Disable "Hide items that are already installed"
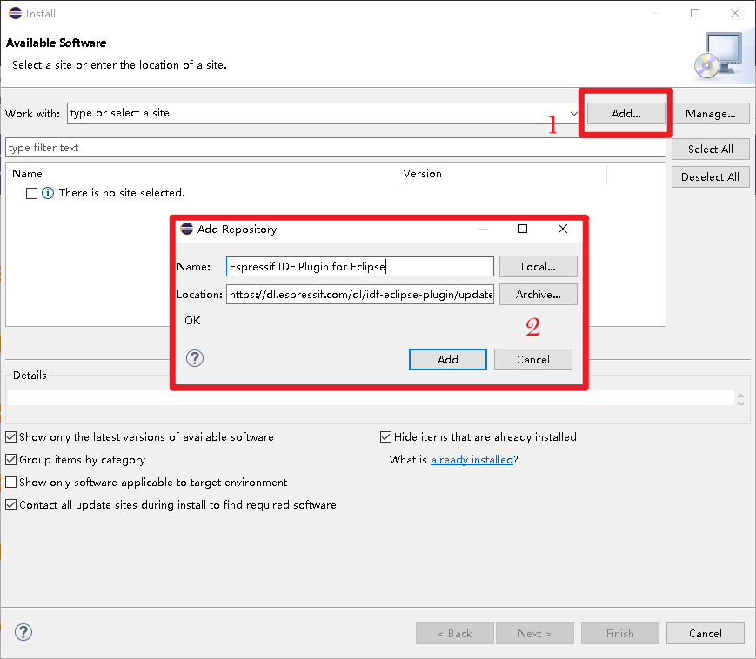The image size is (756, 659). (x=385, y=436)
